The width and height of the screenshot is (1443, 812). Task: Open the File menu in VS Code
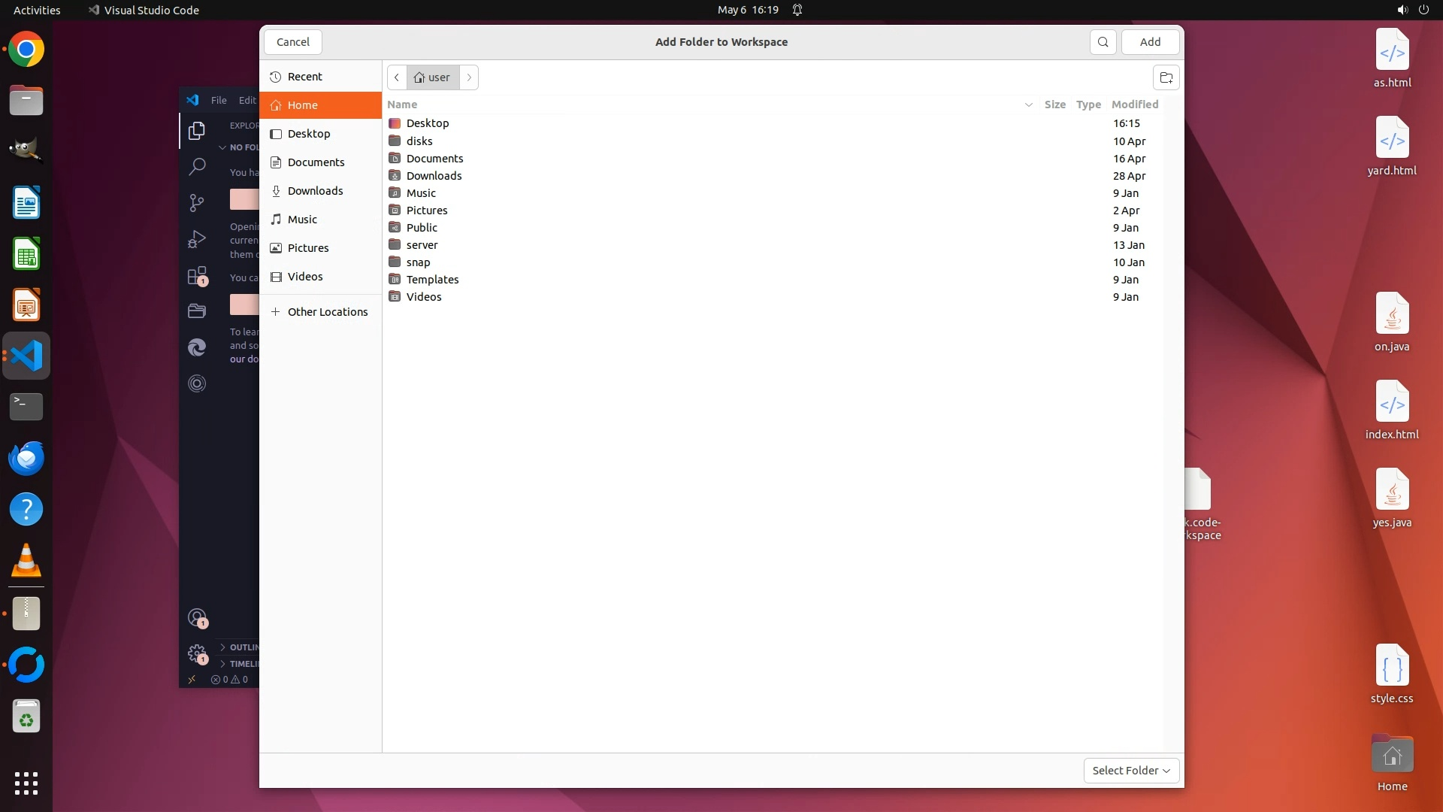pos(219,100)
